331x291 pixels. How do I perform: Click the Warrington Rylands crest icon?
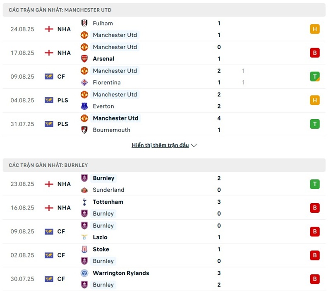[84, 273]
